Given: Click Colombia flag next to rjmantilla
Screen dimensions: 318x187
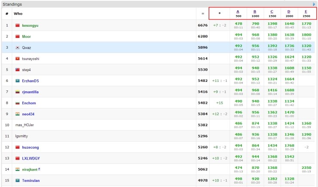Looking at the screenshot, I should tap(18, 92).
